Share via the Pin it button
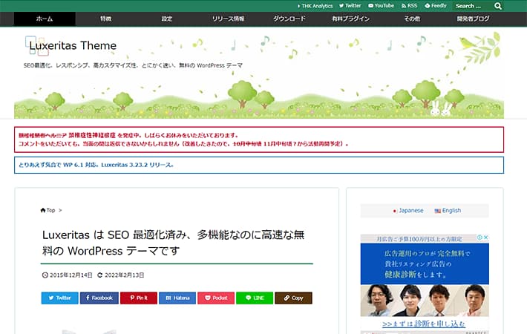This screenshot has height=334, width=527. click(139, 298)
